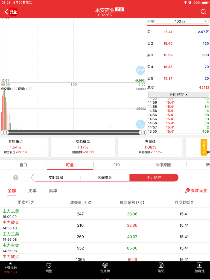Tap 查看全部 yellow button
Viewport: 210px width, 280px height.
[204, 147]
